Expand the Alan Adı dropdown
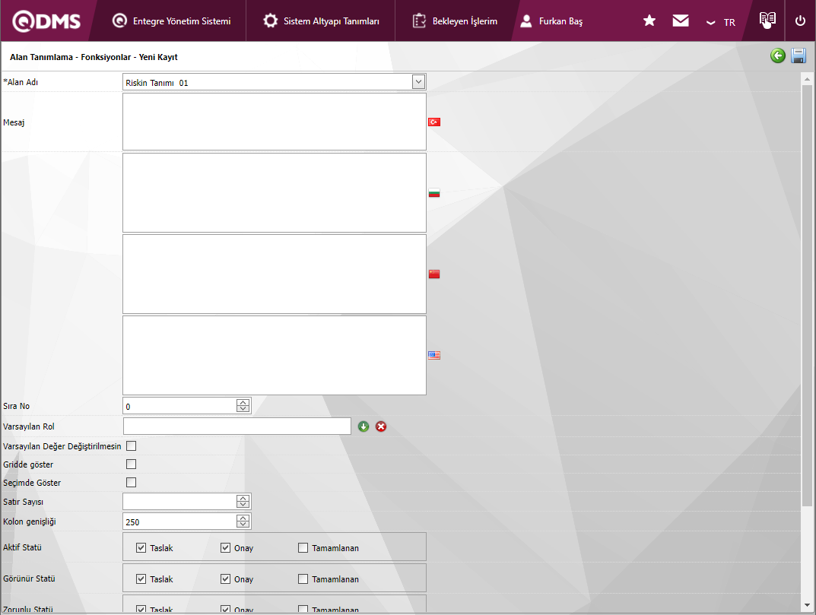 pos(418,81)
